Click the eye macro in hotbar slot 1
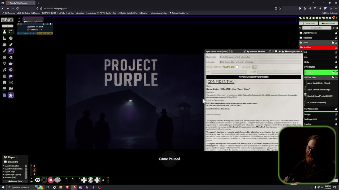The width and height of the screenshot is (339, 190). (x=38, y=180)
